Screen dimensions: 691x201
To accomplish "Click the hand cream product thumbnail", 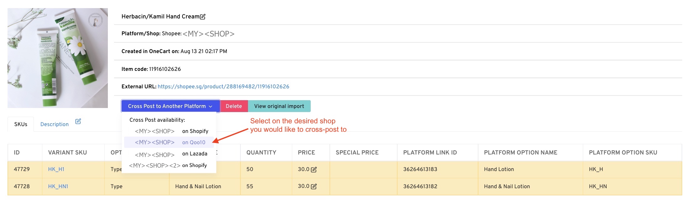I will click(x=58, y=58).
